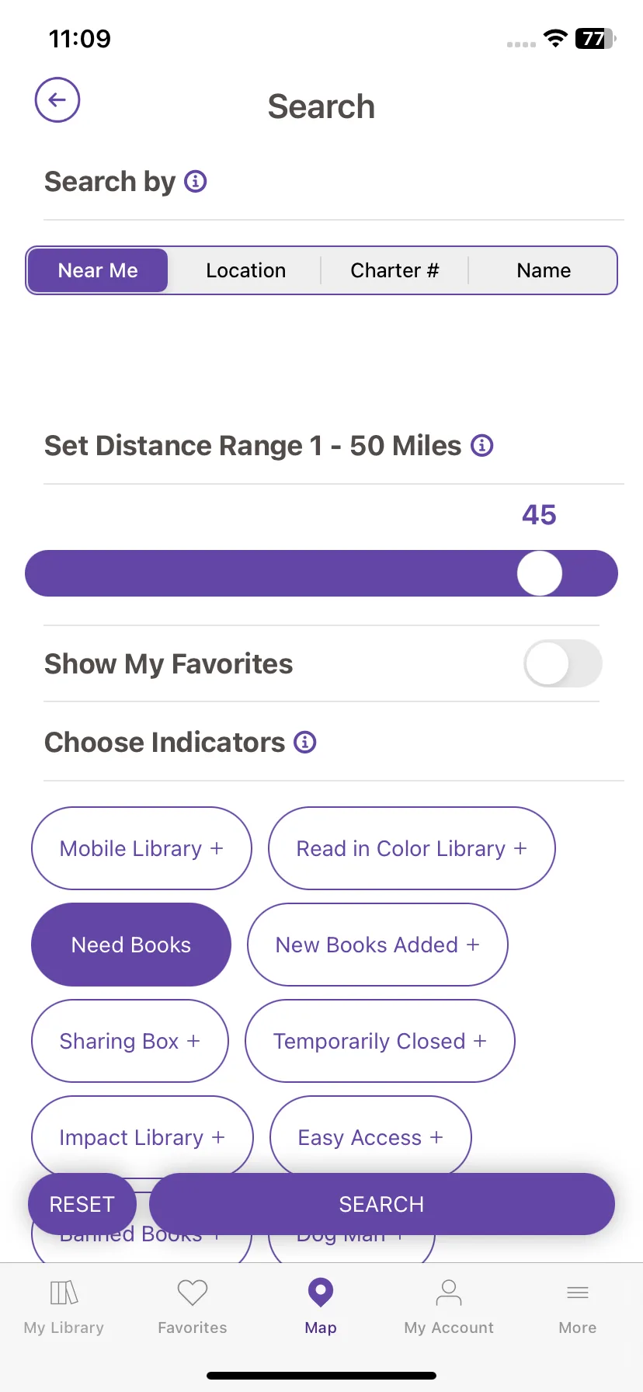The width and height of the screenshot is (643, 1392).
Task: Toggle Show My Favorites switch
Action: pyautogui.click(x=563, y=663)
